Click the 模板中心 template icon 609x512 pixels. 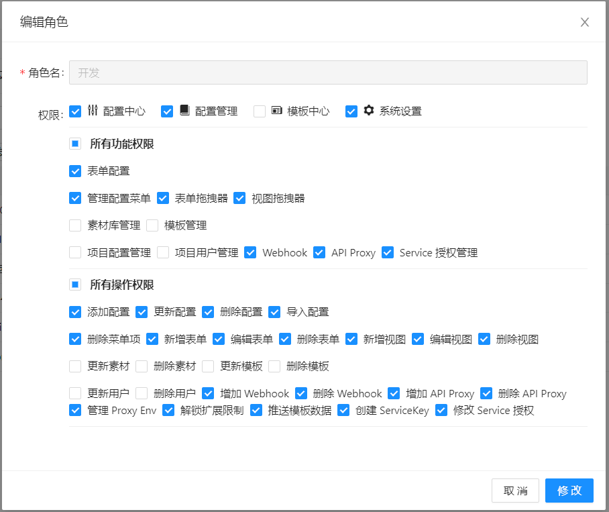277,111
